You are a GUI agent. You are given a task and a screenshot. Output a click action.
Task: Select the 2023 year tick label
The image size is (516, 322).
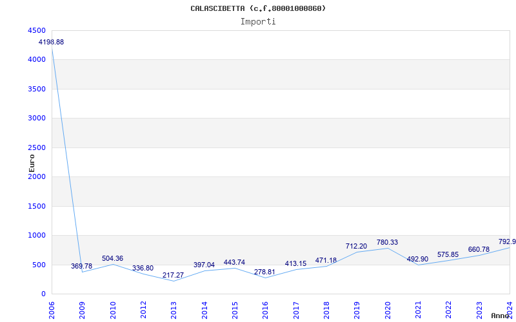tap(479, 310)
